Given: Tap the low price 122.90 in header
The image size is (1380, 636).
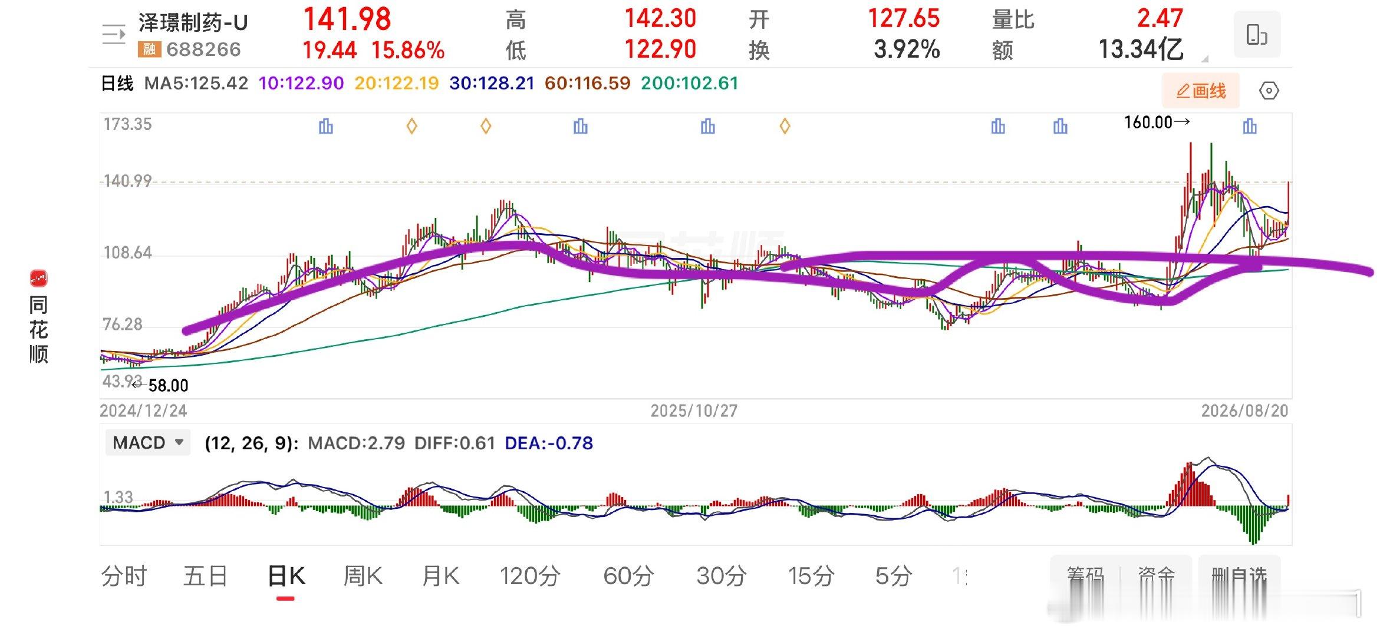Looking at the screenshot, I should point(660,49).
